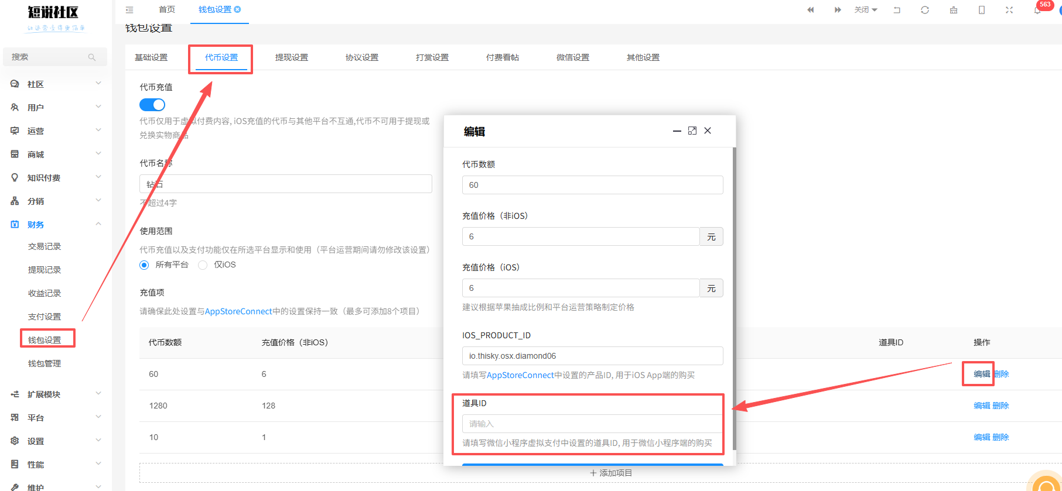The image size is (1062, 491).
Task: Switch to the 付费看帖 tab
Action: click(503, 57)
